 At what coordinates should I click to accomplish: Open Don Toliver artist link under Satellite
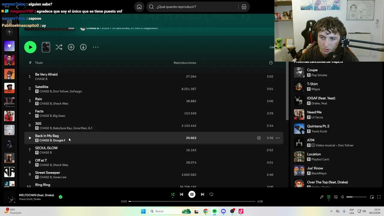[61, 91]
